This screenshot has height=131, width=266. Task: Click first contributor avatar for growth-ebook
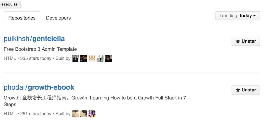[75, 114]
